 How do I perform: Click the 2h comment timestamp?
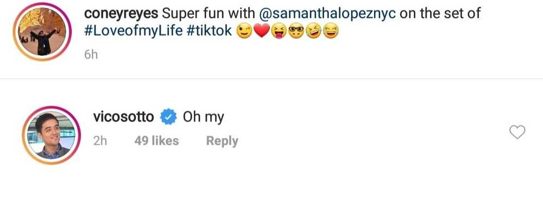[x=100, y=141]
